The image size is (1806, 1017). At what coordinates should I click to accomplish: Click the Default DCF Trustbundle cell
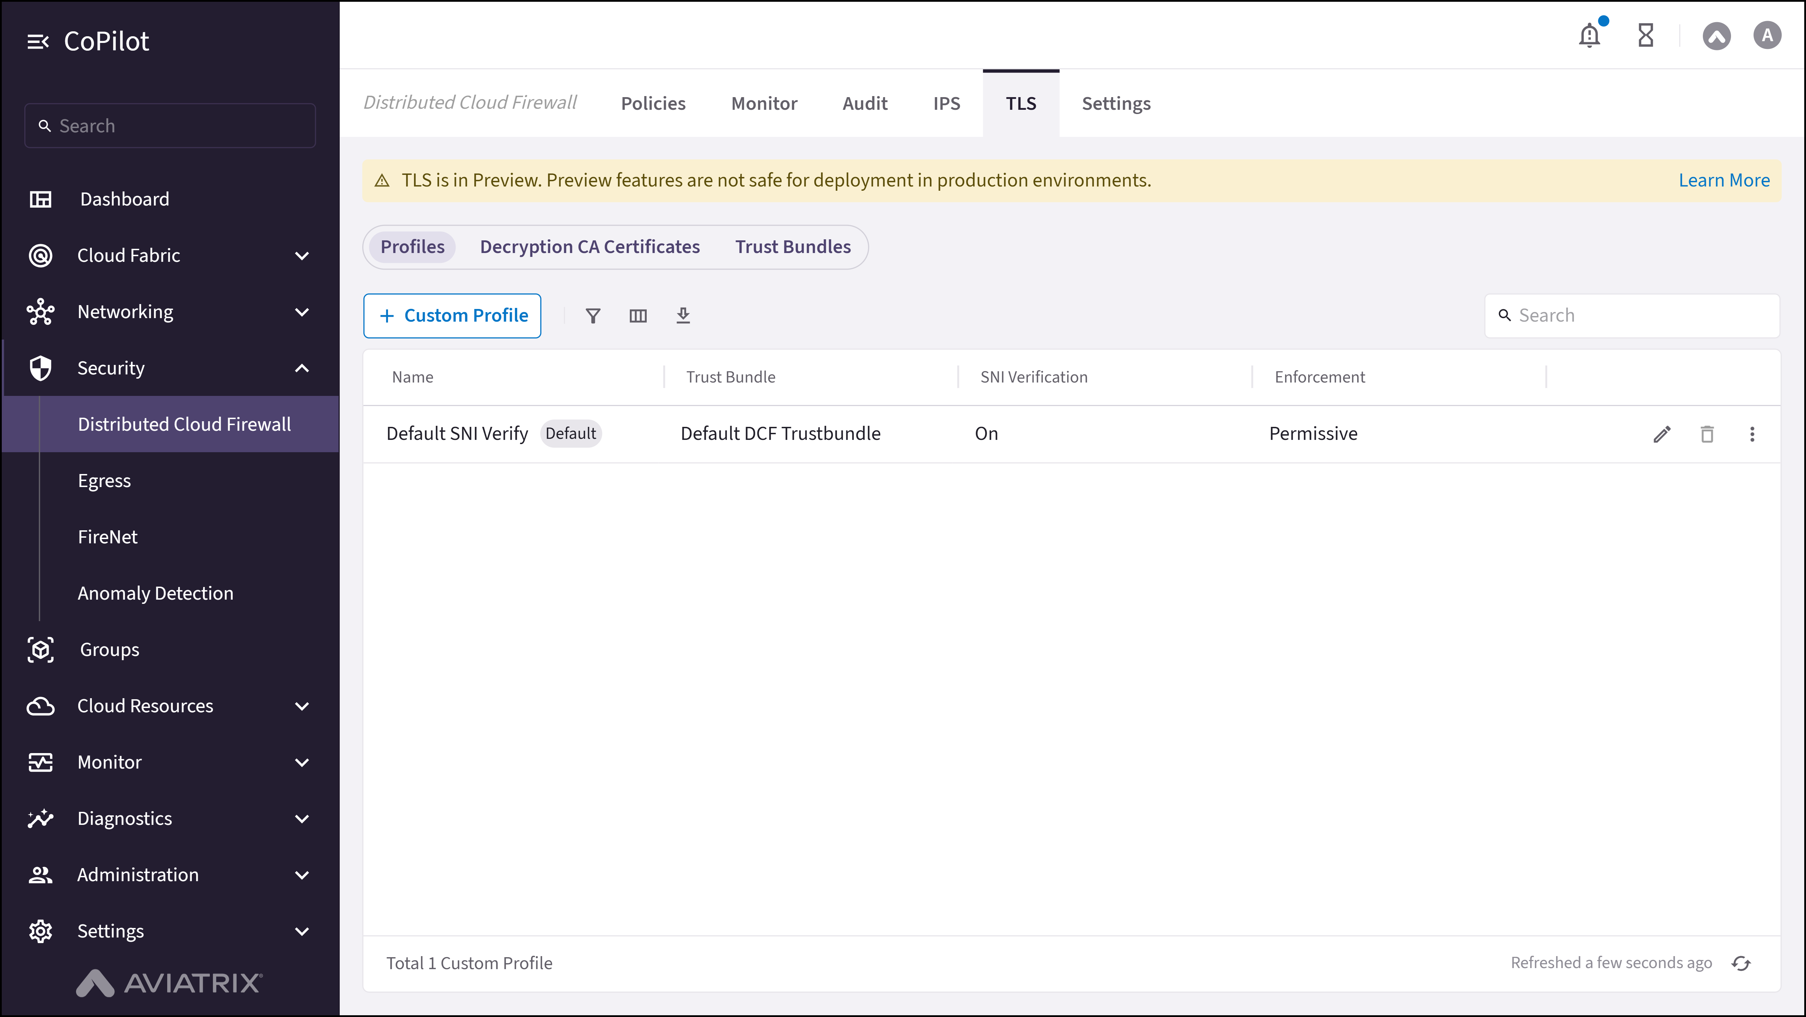tap(780, 435)
